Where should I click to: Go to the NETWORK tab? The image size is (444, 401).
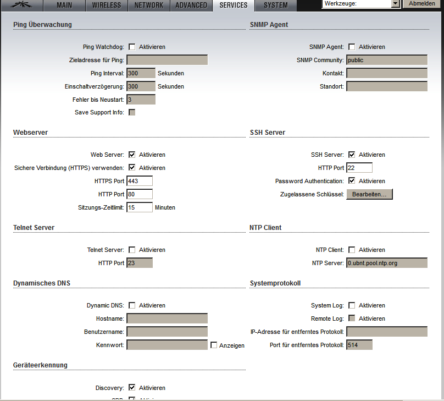(x=148, y=6)
